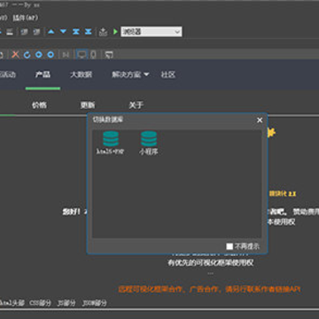This screenshot has width=319, height=319.
Task: Select the 小程序 database icon
Action: [149, 143]
